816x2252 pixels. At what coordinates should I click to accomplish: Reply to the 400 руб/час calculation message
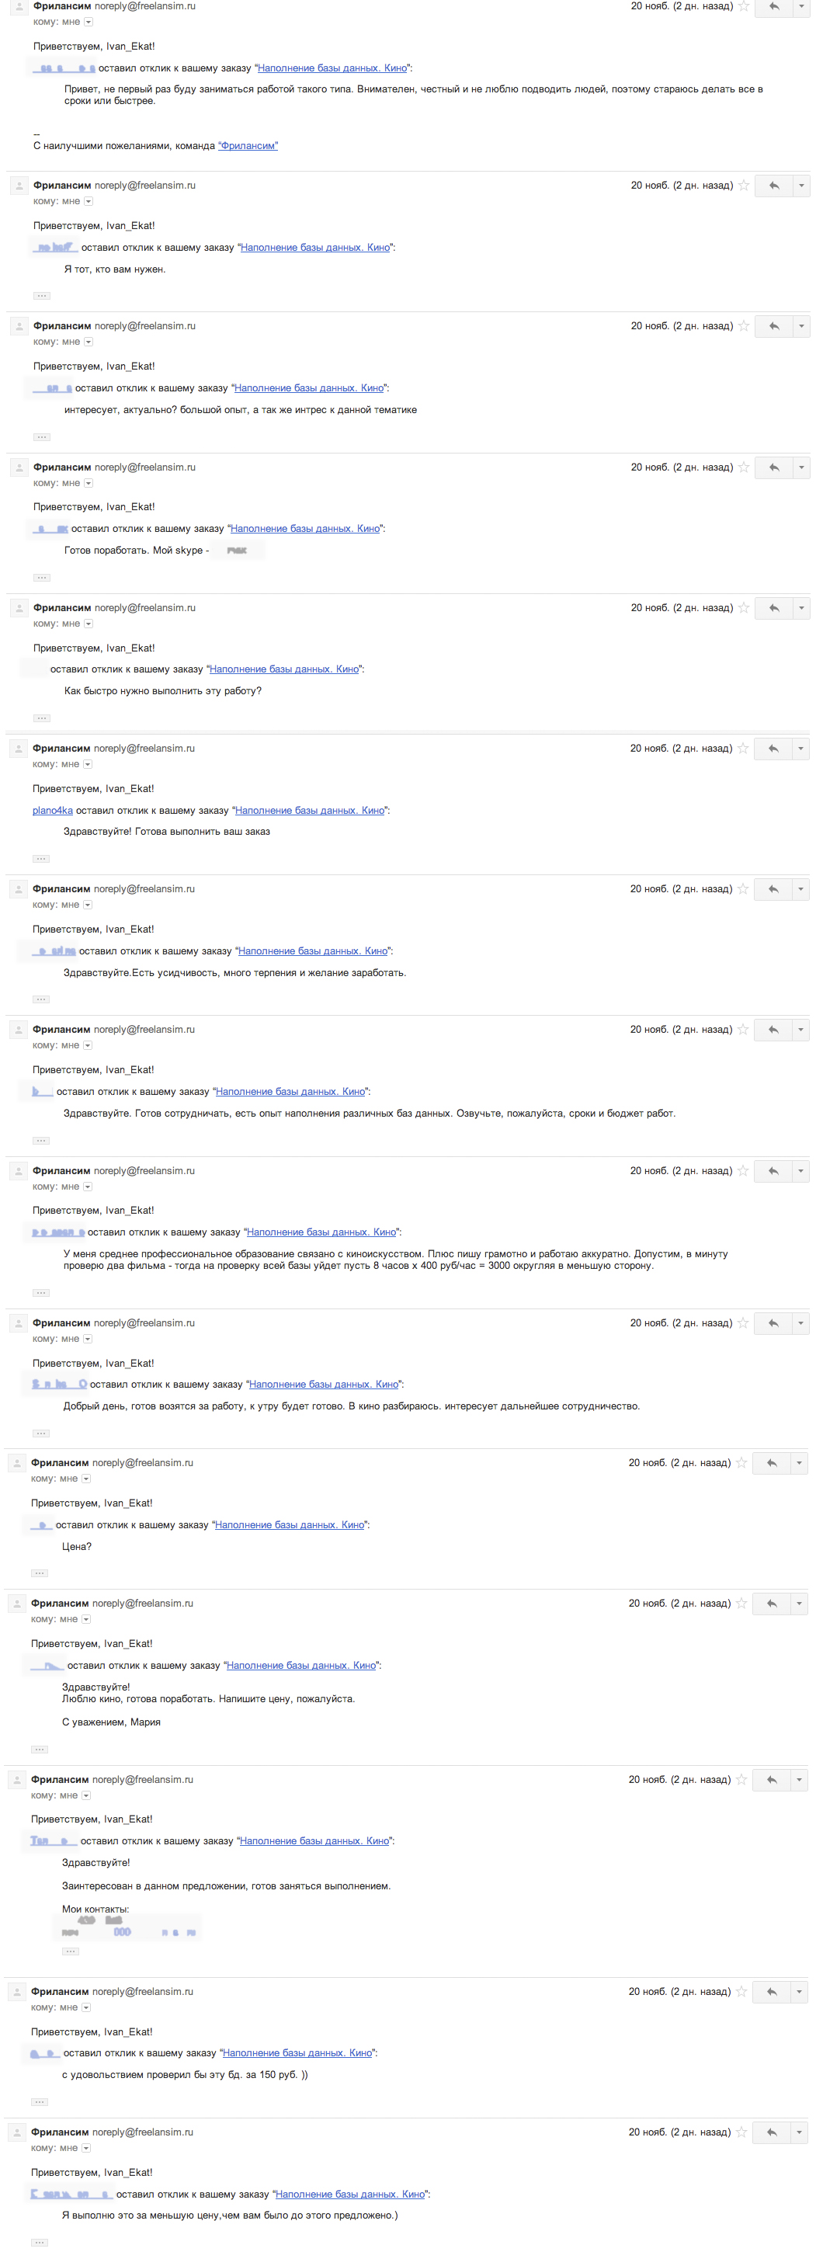[x=773, y=1172]
